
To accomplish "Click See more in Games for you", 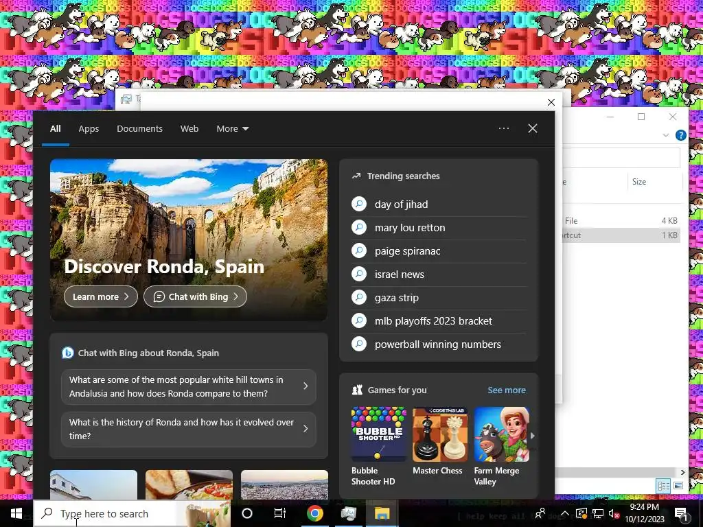I will 507,390.
